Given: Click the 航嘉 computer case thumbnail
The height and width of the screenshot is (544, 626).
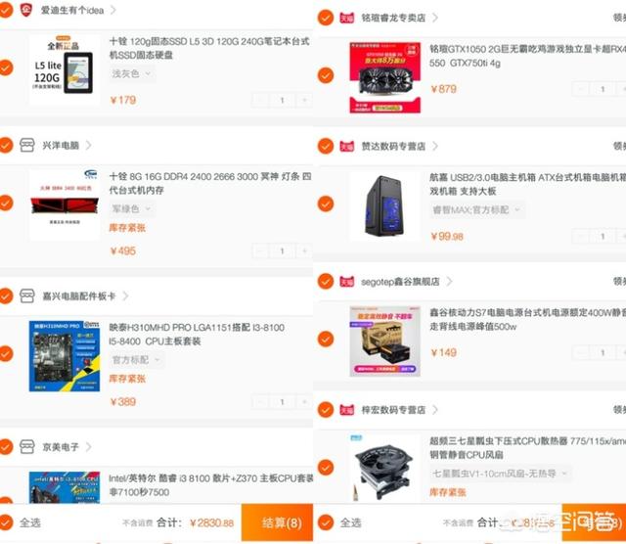Looking at the screenshot, I should pos(384,206).
